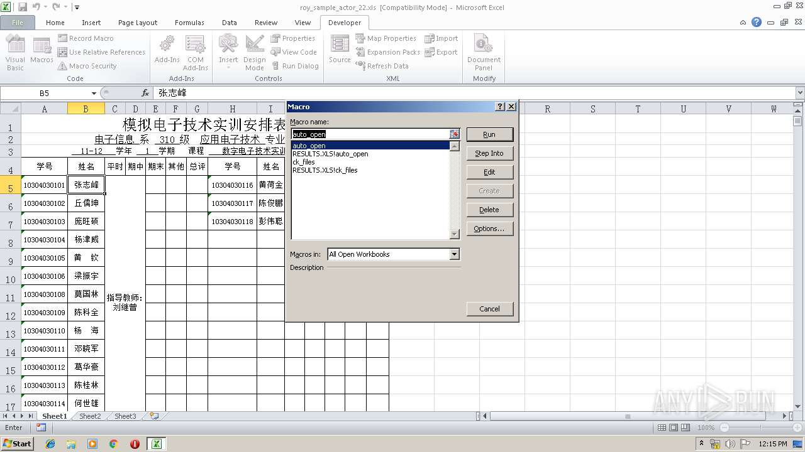Switch to Page Layout view

[x=673, y=428]
